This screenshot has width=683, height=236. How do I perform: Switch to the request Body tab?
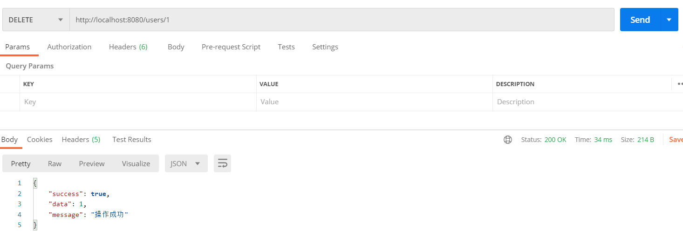[176, 47]
